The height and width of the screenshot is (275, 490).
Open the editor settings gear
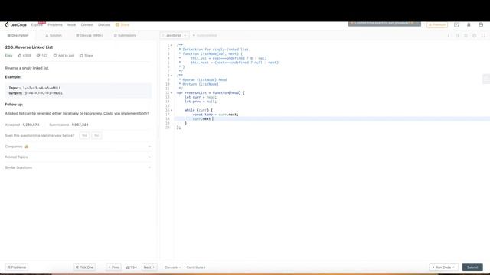(x=475, y=35)
